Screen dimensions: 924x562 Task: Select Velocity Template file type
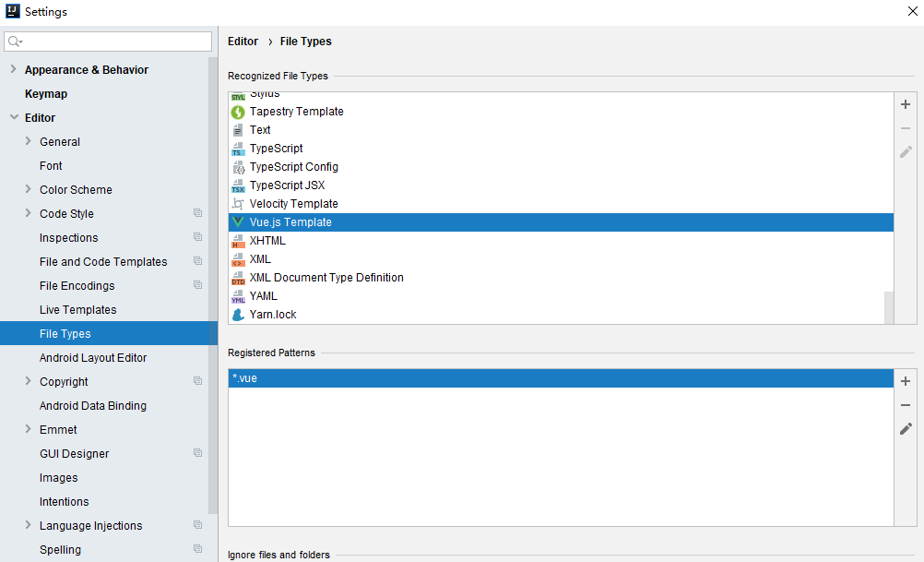(x=561, y=204)
